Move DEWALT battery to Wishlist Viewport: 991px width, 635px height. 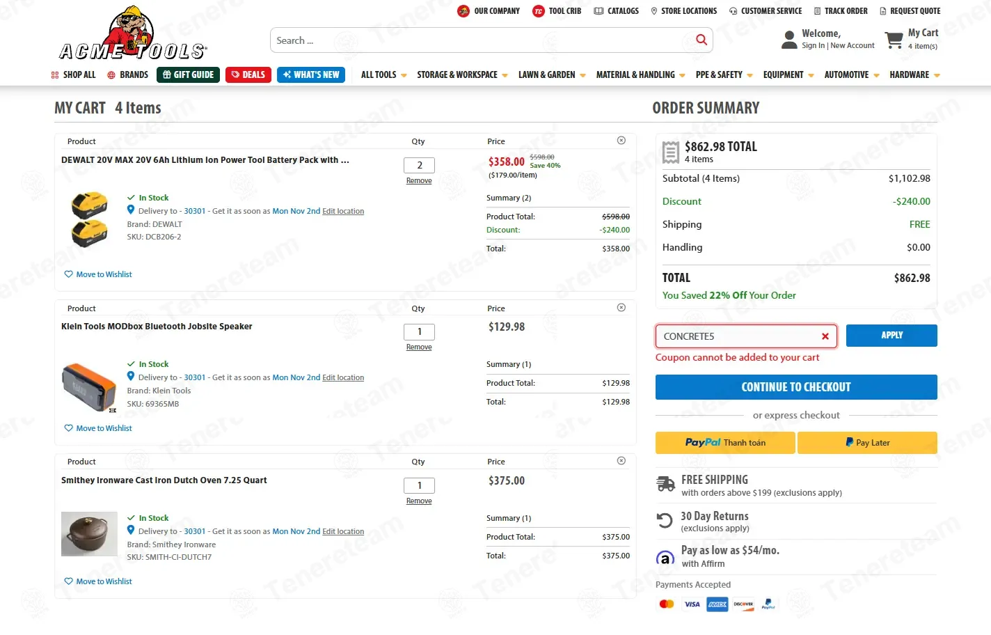(x=98, y=274)
